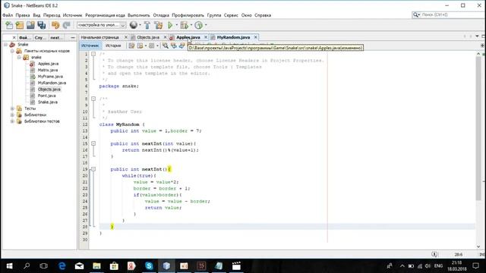Collapse the snake package tree node
Viewport: 486px width, 273px height.
click(x=19, y=58)
